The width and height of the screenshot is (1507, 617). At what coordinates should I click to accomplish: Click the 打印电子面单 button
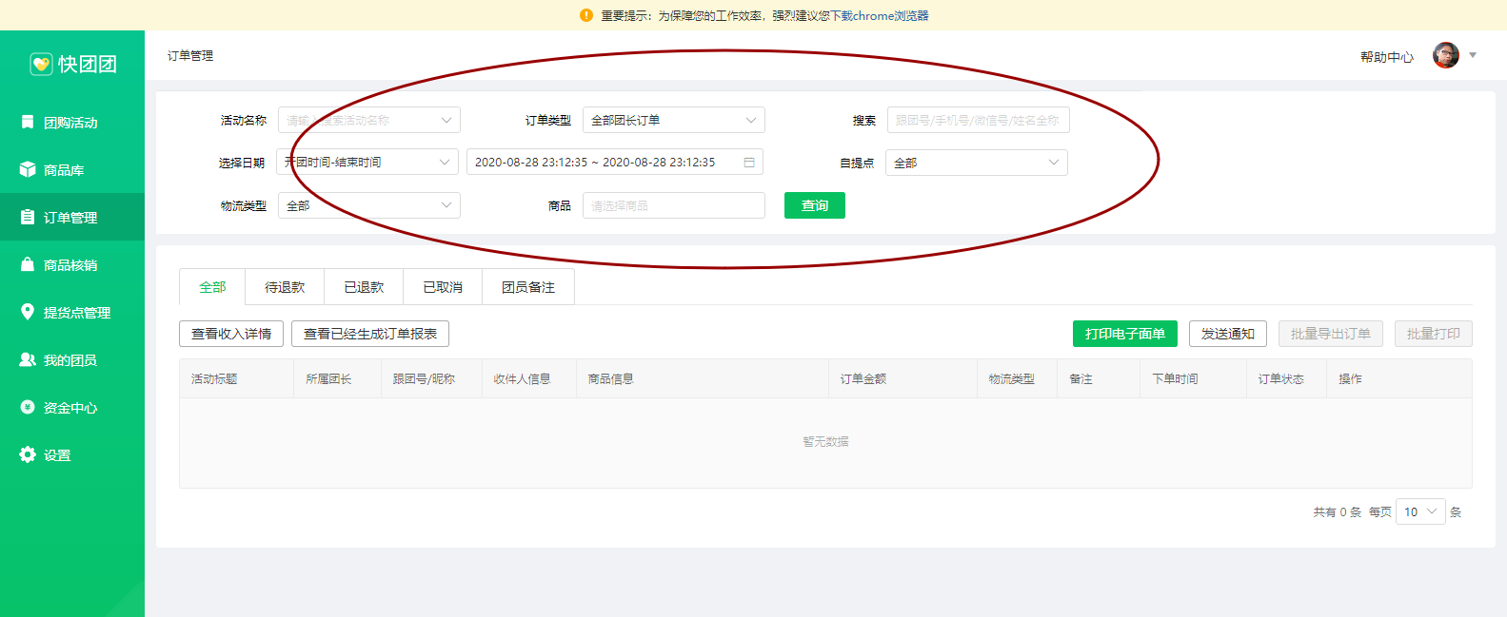(x=1124, y=334)
